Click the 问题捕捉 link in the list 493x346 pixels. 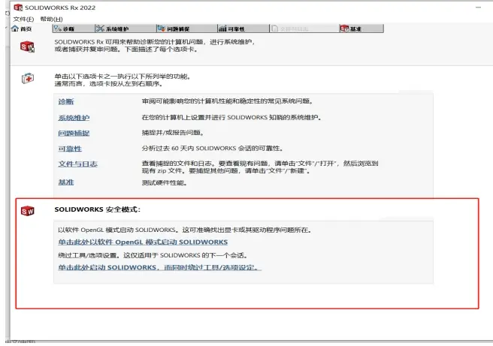click(x=74, y=133)
